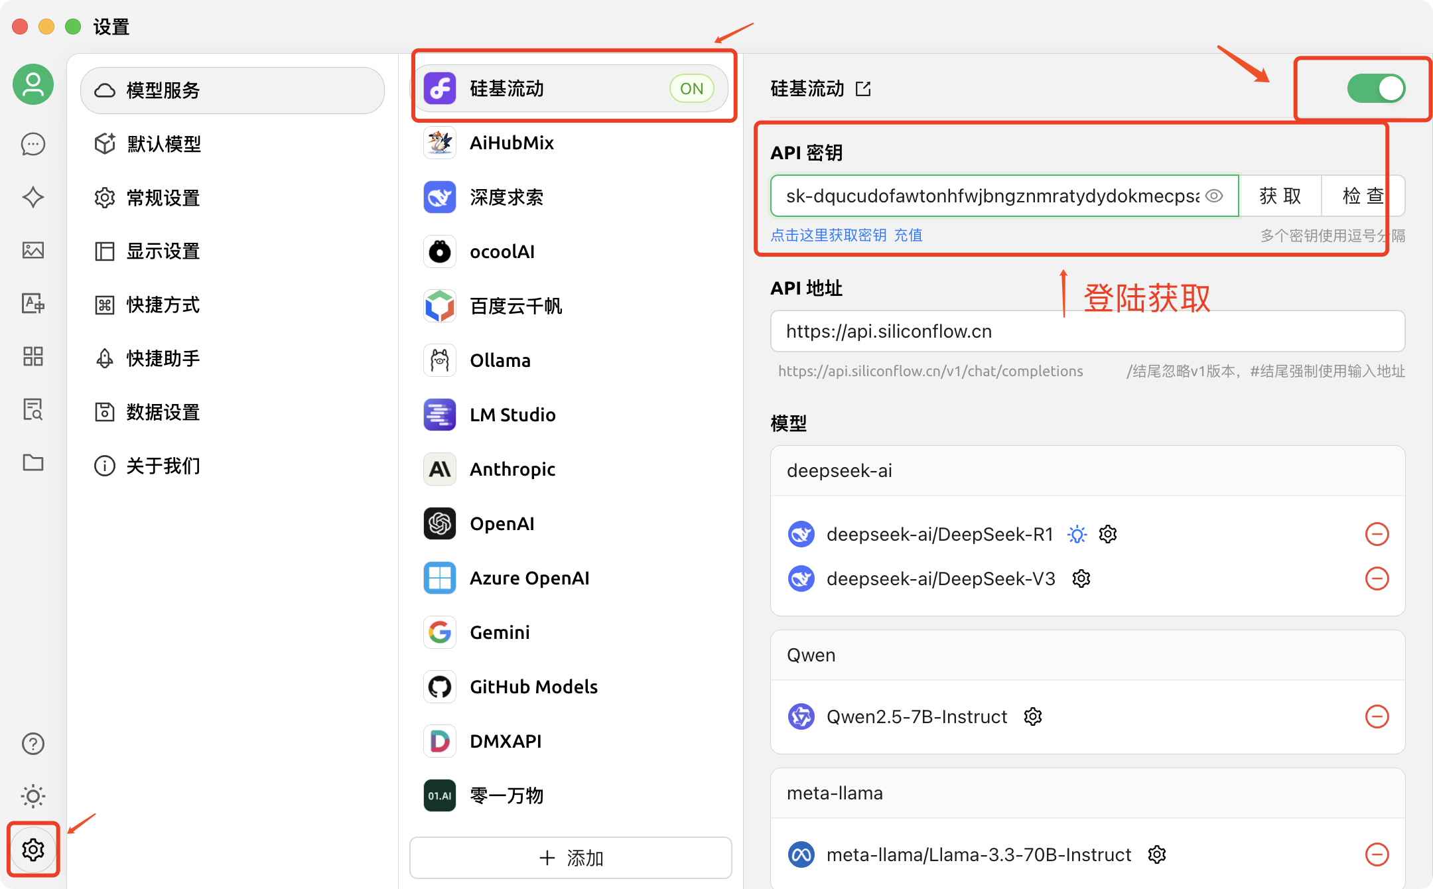The width and height of the screenshot is (1433, 889).
Task: Open the chat assistant sidebar icon
Action: pos(33,144)
